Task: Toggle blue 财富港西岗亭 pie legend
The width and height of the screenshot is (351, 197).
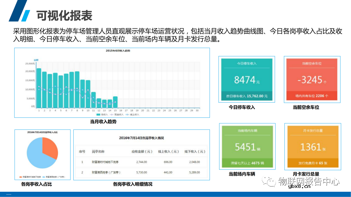Action: (54, 177)
